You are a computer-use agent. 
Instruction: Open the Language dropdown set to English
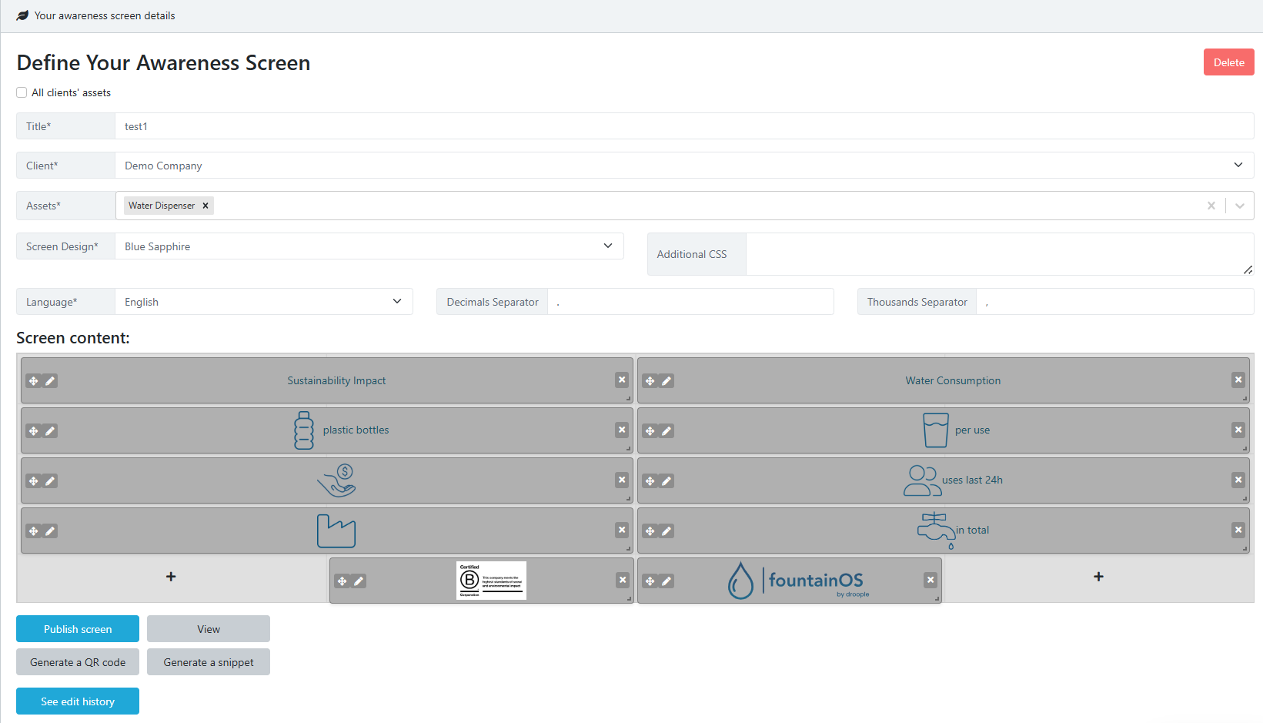click(263, 302)
